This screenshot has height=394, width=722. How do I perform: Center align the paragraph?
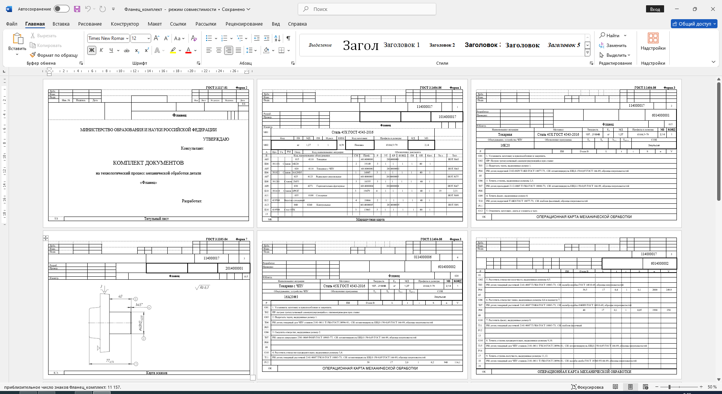pyautogui.click(x=218, y=50)
